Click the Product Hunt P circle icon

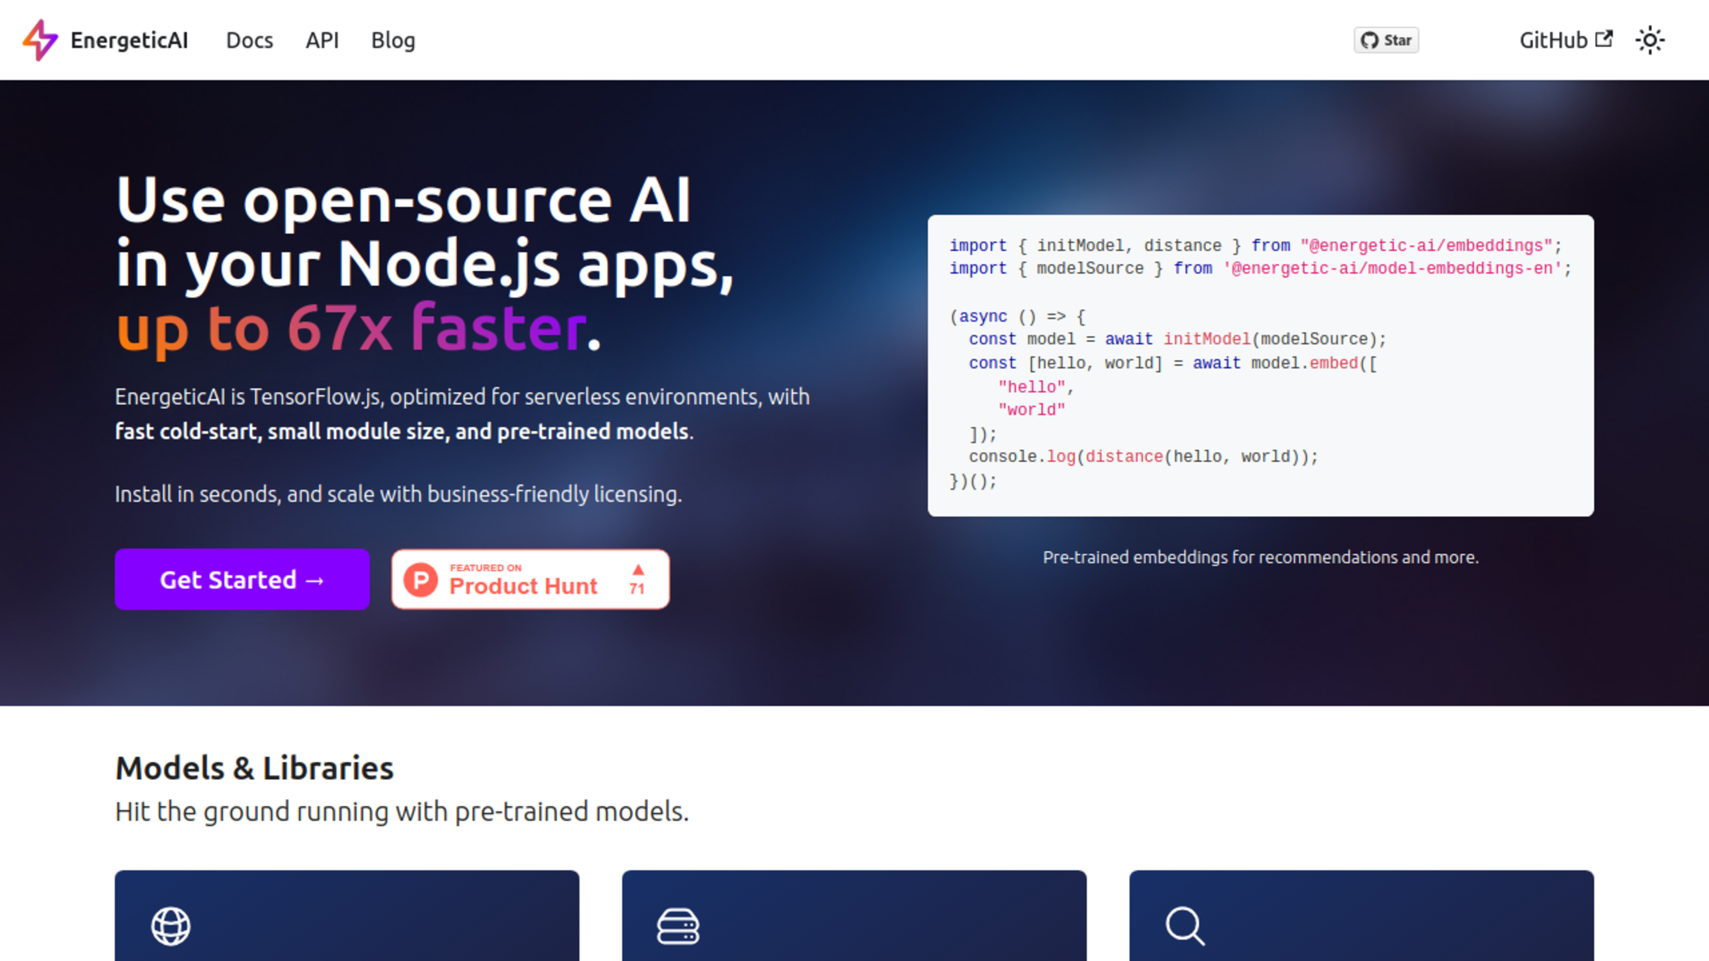(421, 580)
